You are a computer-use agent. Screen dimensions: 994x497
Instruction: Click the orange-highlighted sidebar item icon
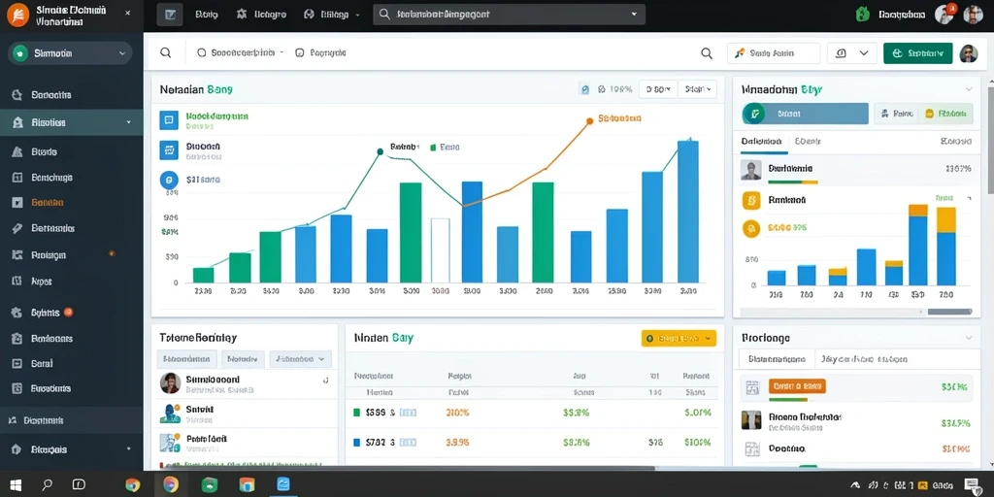coord(17,203)
